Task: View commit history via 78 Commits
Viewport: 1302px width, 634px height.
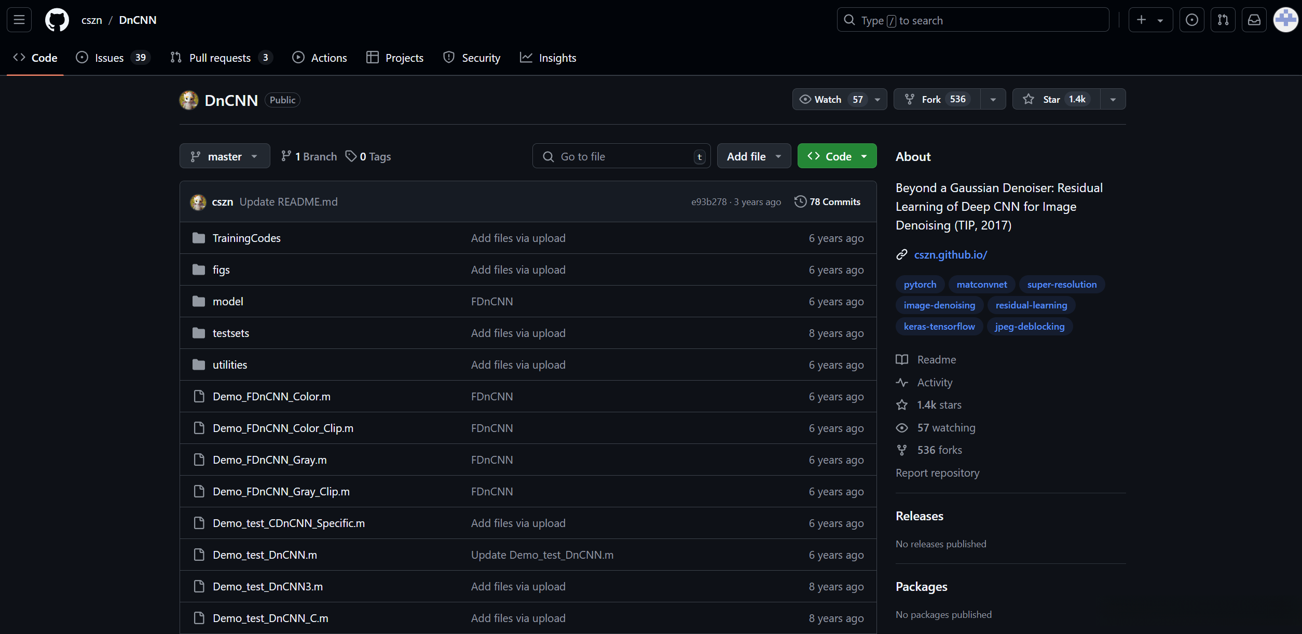Action: coord(828,202)
